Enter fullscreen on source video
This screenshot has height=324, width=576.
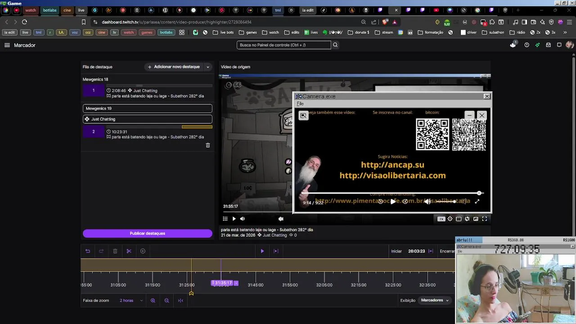click(x=485, y=219)
